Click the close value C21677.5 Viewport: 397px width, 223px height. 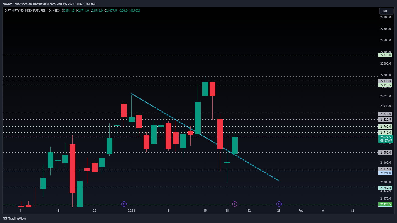[111, 11]
